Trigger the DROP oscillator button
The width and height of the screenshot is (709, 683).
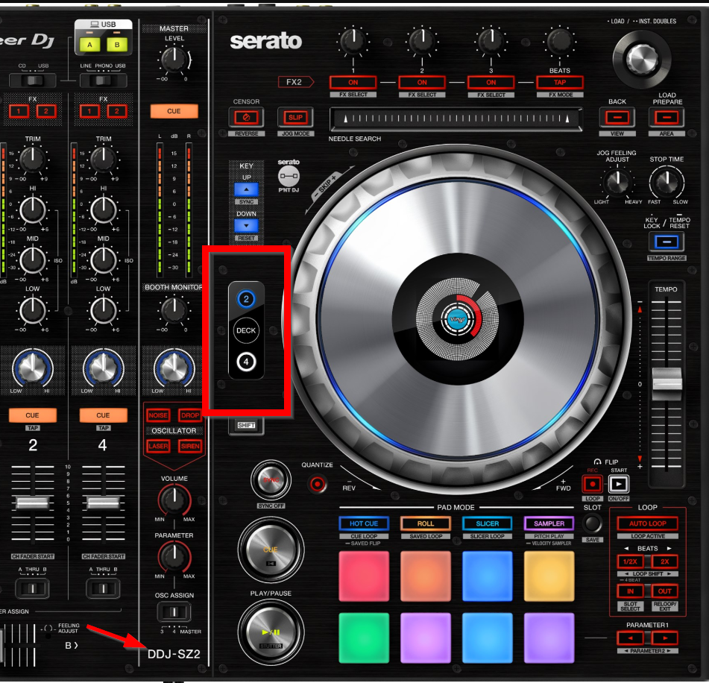click(x=190, y=415)
